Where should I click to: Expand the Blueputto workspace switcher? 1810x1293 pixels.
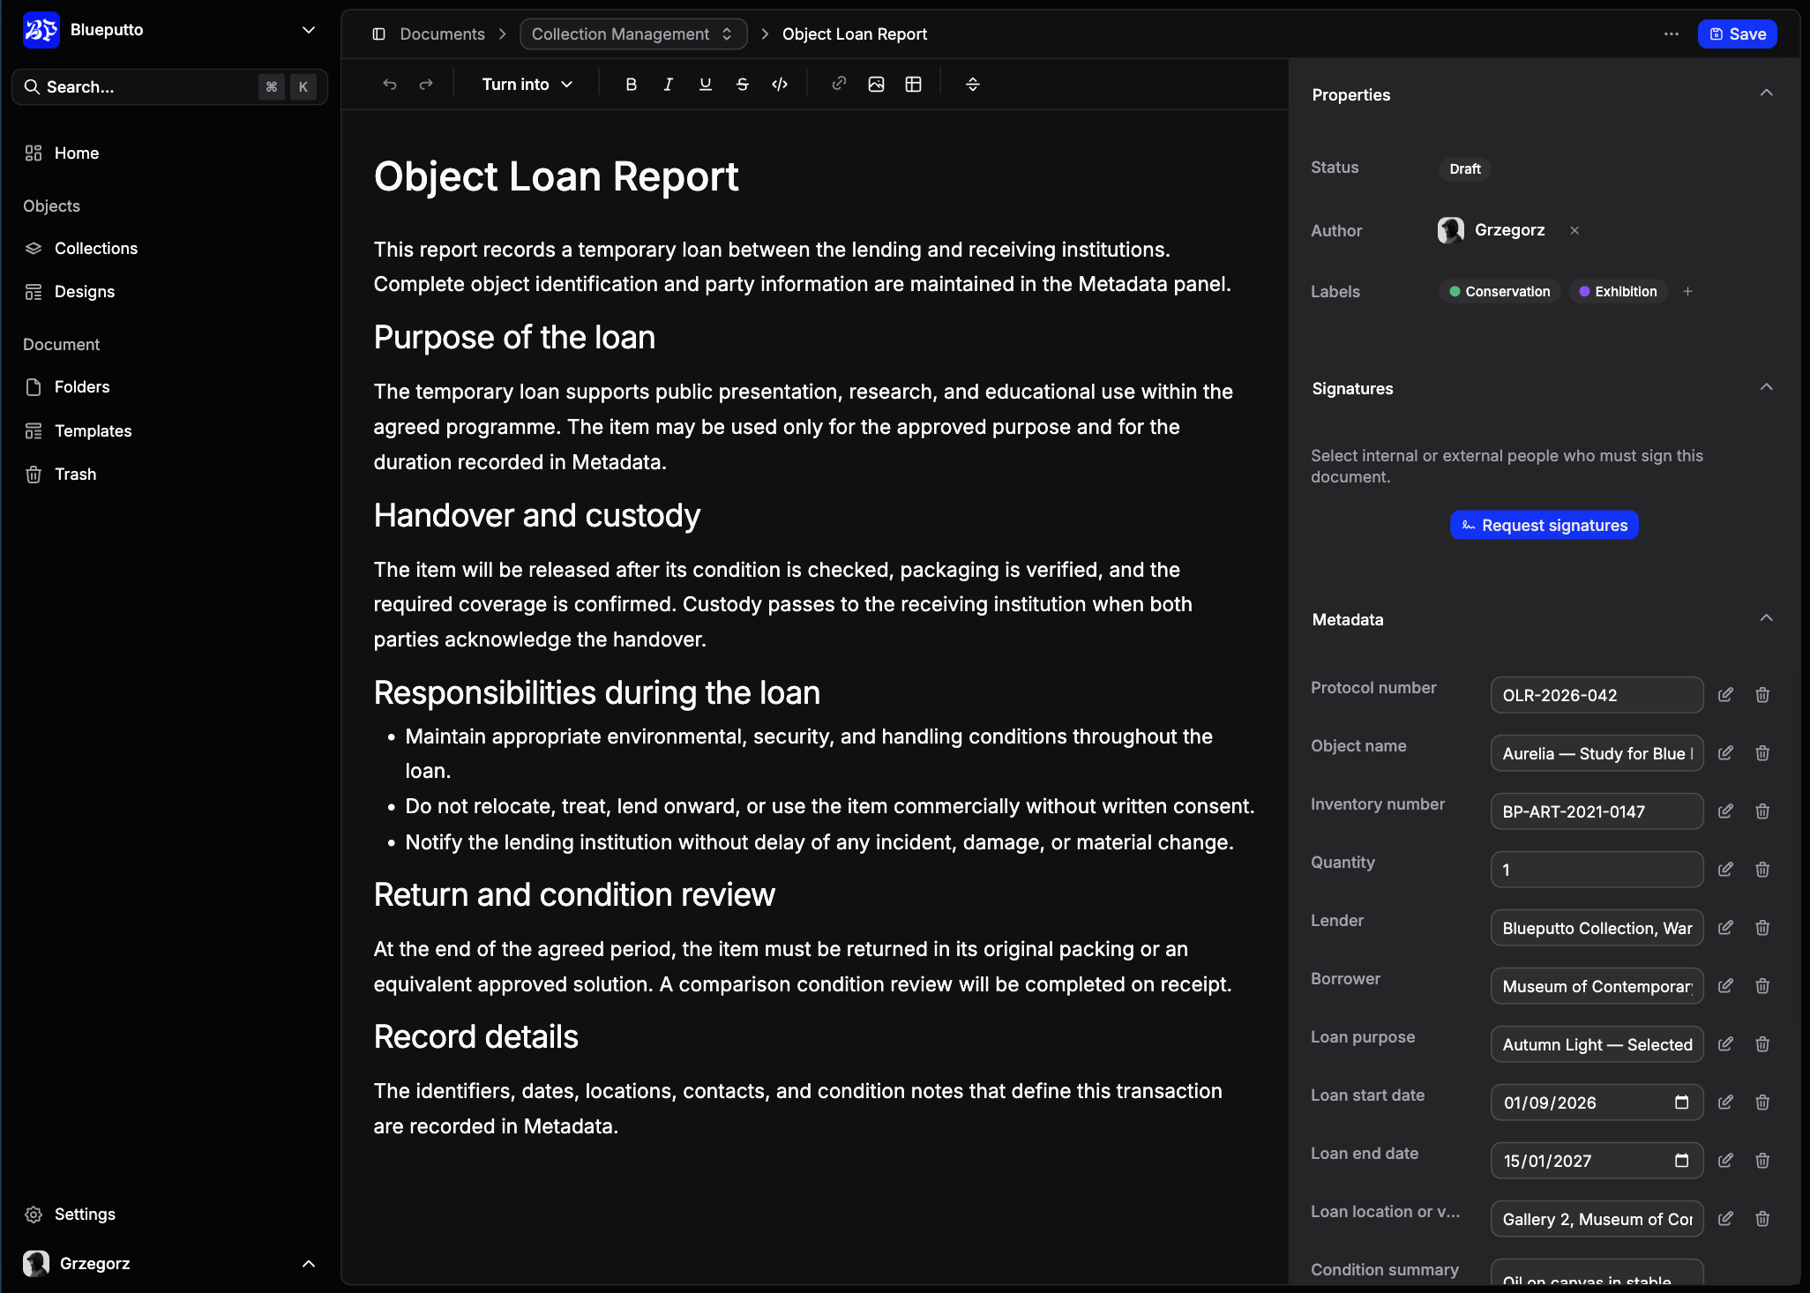[x=309, y=30]
